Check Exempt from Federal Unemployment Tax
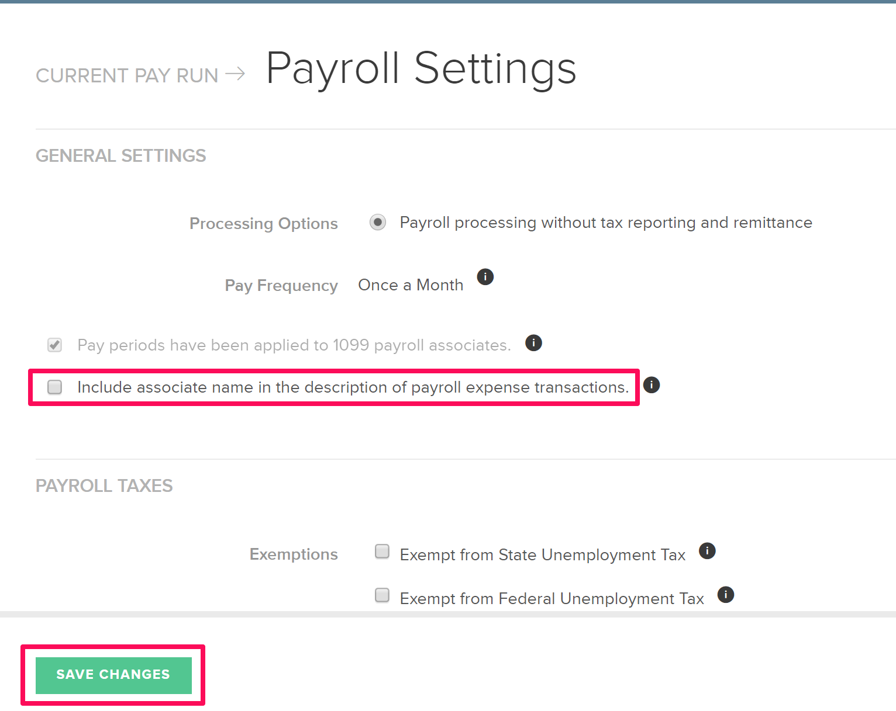This screenshot has height=711, width=896. point(382,595)
